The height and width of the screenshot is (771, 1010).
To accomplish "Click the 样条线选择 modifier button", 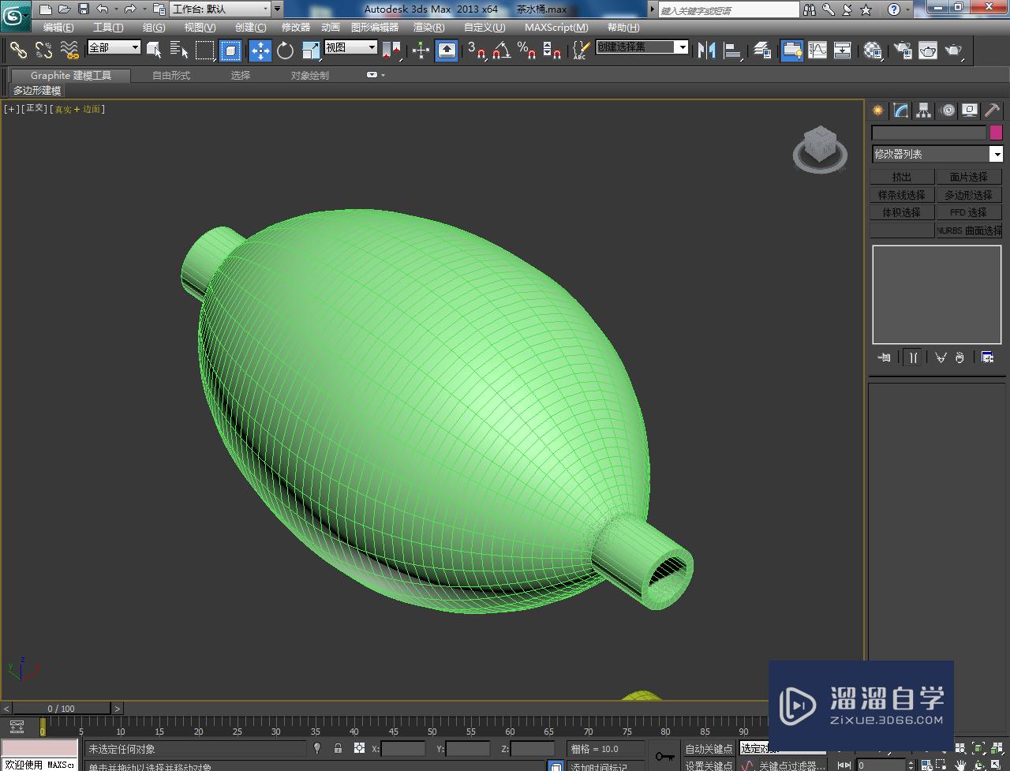I will click(902, 195).
